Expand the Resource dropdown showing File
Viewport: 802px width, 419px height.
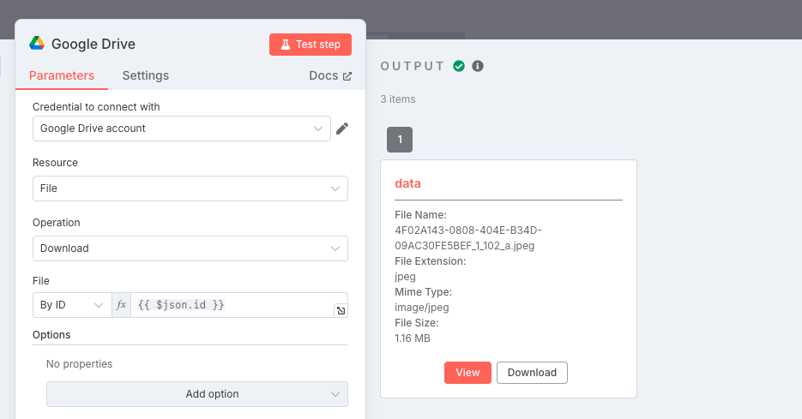(x=190, y=189)
